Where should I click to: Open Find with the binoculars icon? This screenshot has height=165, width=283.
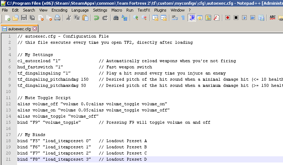coord(116,18)
